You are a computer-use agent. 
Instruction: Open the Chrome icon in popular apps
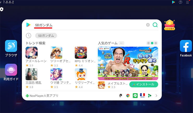[x=128, y=96]
